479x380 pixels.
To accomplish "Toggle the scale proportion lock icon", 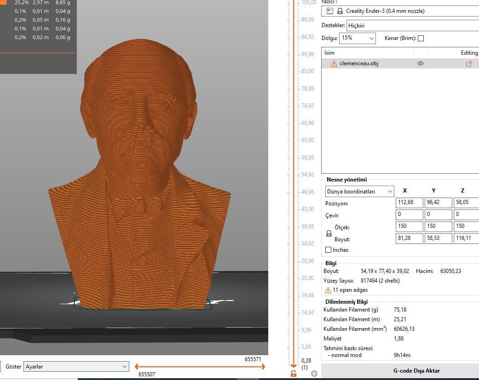I will tap(329, 233).
